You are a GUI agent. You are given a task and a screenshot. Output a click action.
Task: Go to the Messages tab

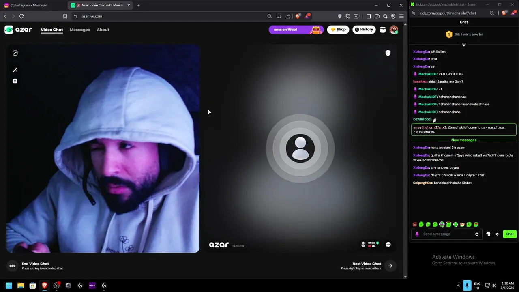[x=80, y=30]
